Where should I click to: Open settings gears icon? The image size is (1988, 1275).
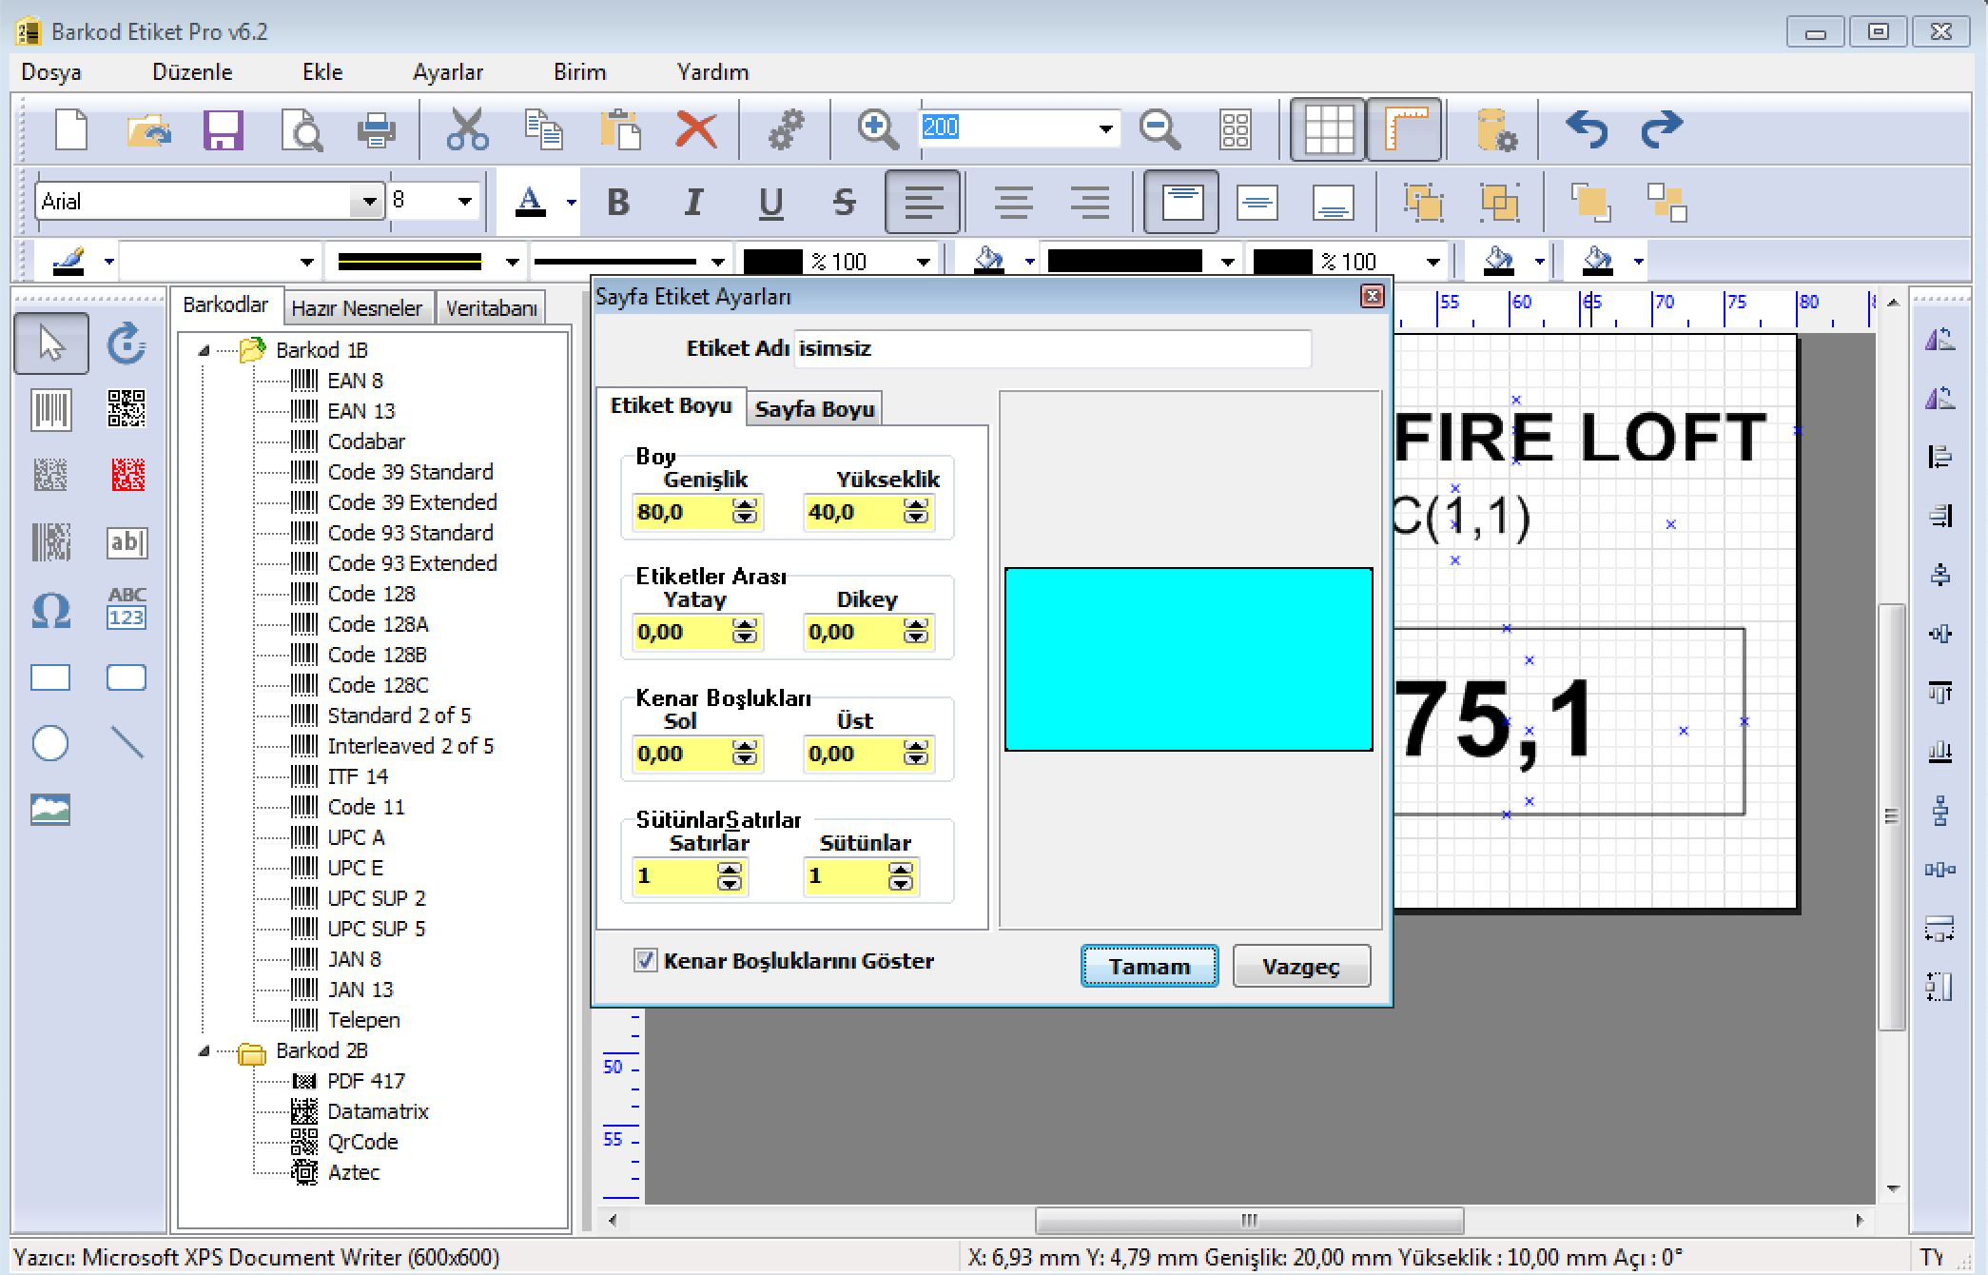(787, 129)
